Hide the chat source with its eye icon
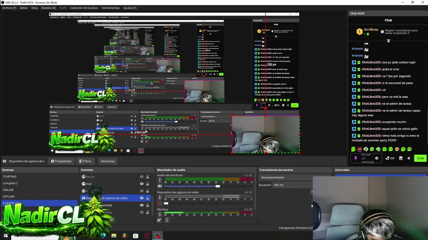The height and width of the screenshot is (240, 428). [141, 184]
